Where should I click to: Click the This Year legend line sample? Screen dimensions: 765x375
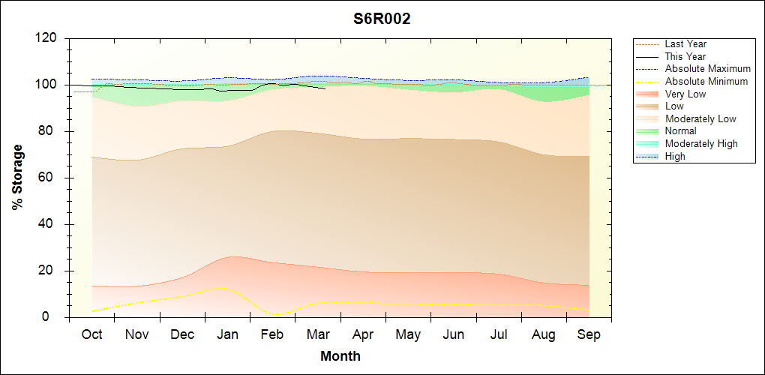[647, 57]
